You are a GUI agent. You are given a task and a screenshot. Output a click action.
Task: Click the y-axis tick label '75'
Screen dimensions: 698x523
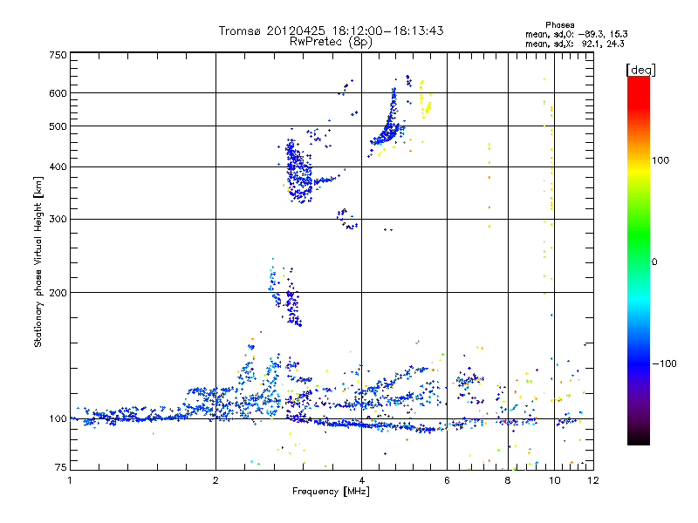[x=60, y=467]
